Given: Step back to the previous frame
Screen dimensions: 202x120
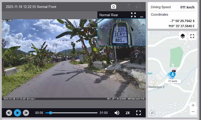Looking at the screenshot, I should point(9,113).
